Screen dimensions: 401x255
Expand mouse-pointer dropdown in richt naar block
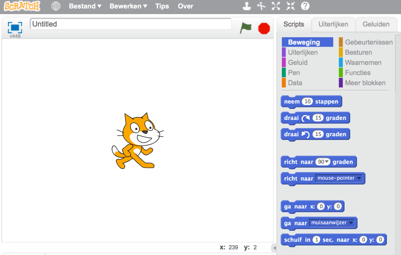pos(359,179)
